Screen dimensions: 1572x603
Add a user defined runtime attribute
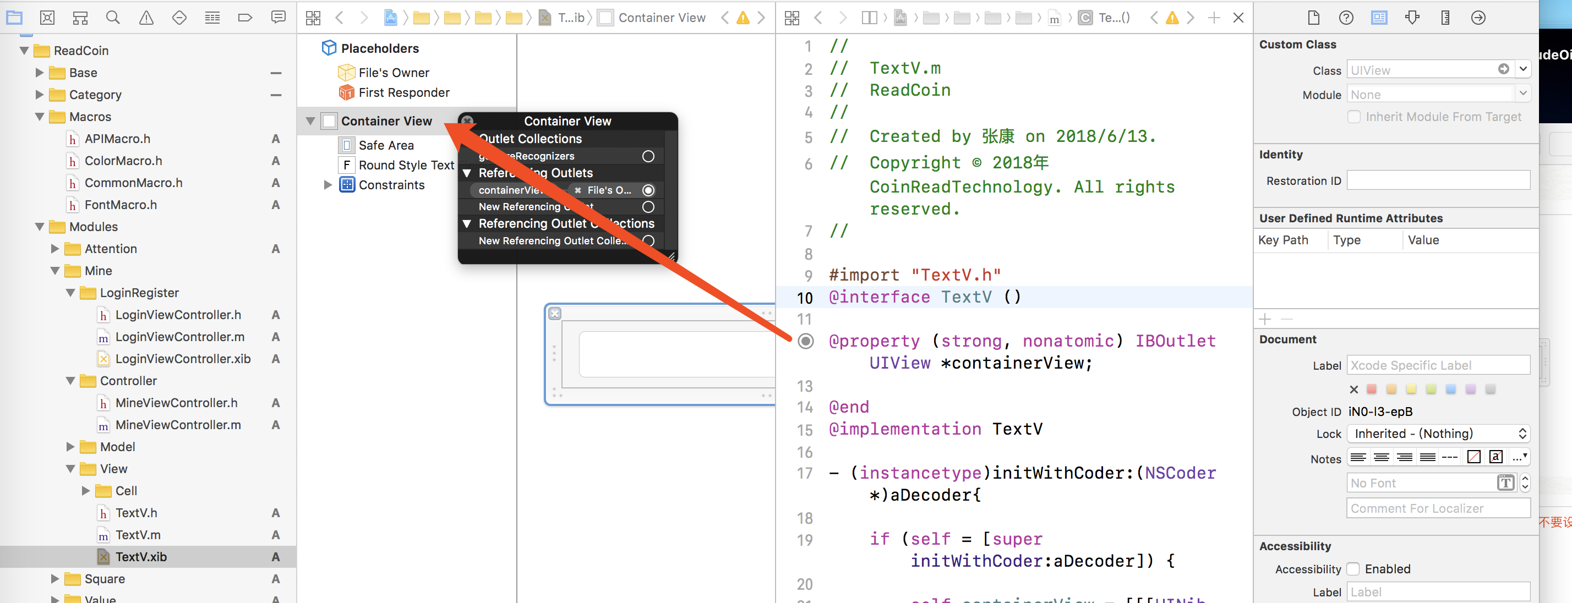[x=1265, y=319]
